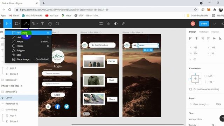The width and height of the screenshot is (224, 126).
Task: Select the Text tool
Action: click(42, 24)
